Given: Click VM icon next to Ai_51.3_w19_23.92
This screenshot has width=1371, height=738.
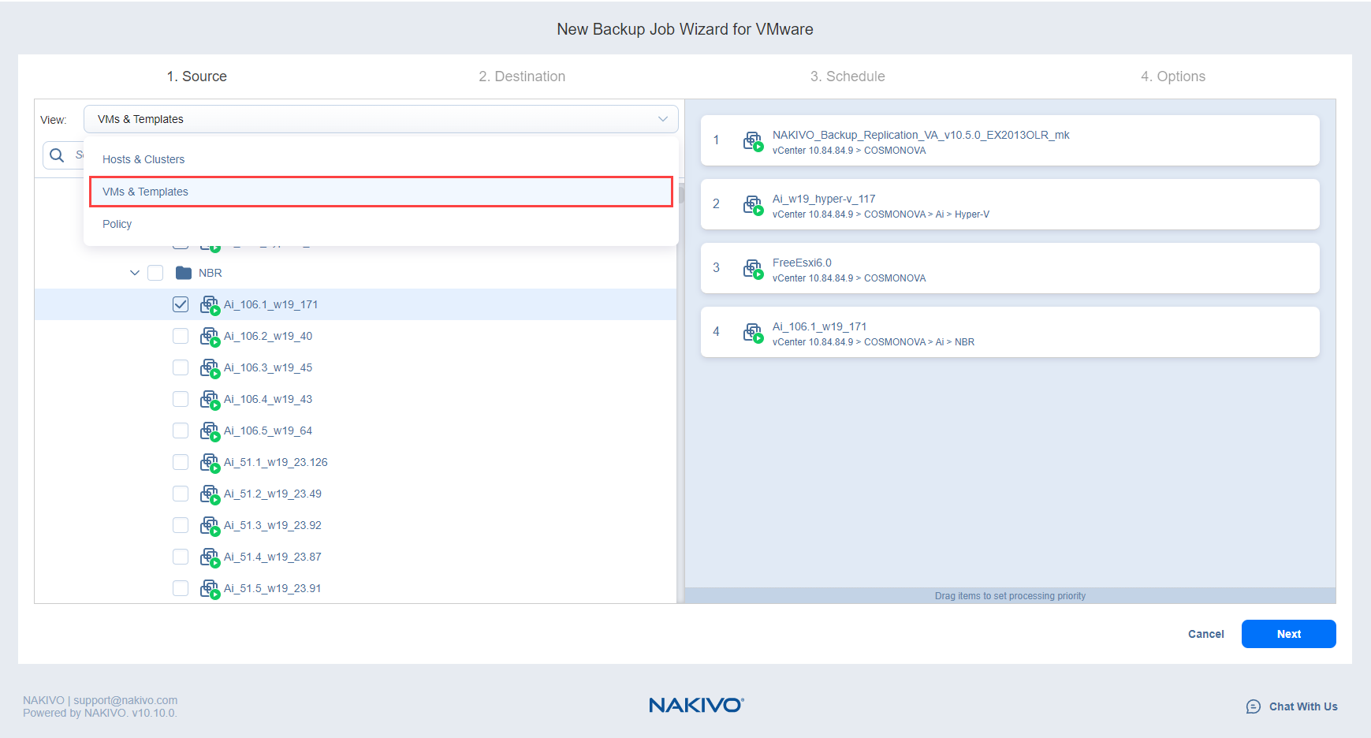Looking at the screenshot, I should 209,526.
